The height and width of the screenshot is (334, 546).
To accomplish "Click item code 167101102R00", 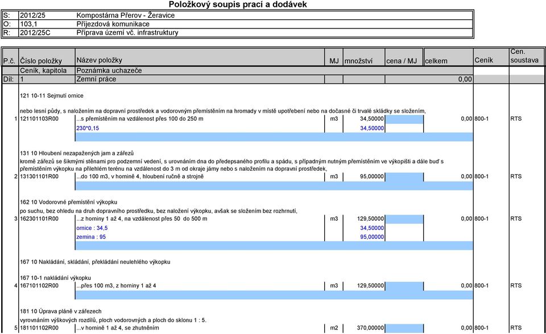I will [x=39, y=286].
